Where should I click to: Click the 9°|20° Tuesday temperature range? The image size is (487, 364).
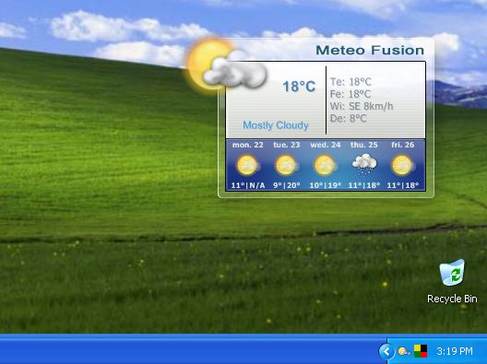point(287,185)
